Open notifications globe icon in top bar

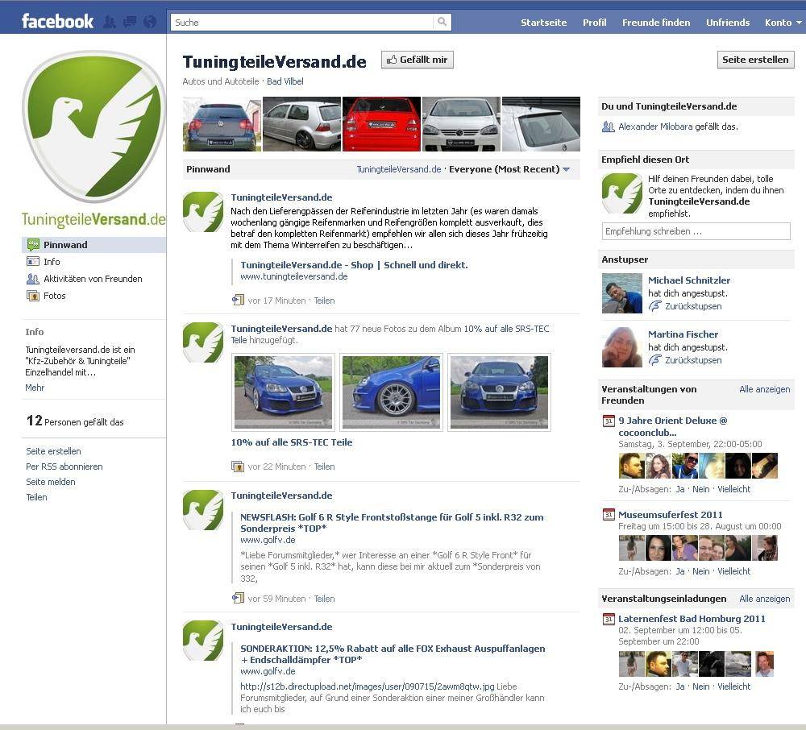[150, 22]
